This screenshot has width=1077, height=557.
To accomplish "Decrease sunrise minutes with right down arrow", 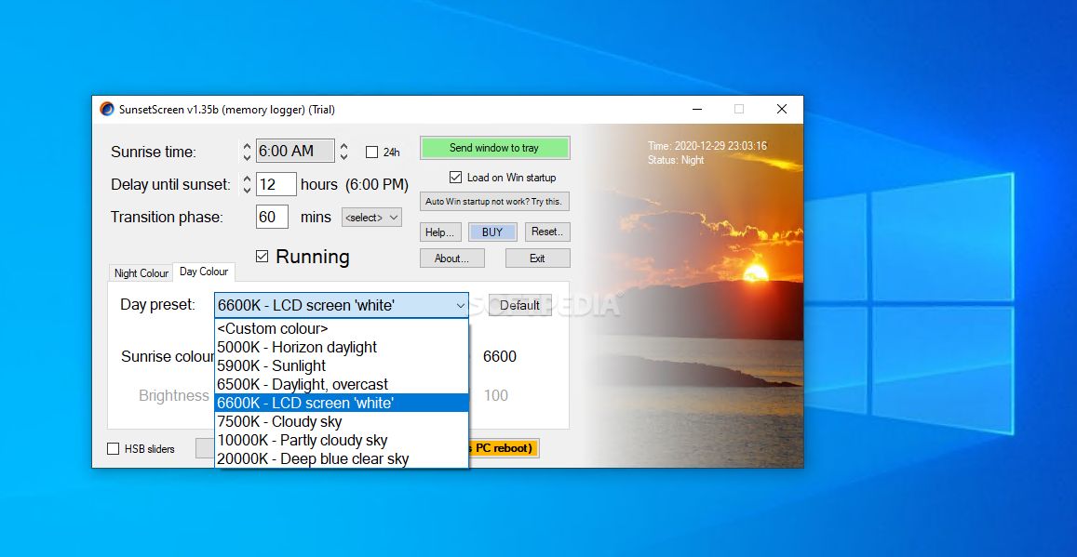I will click(344, 157).
